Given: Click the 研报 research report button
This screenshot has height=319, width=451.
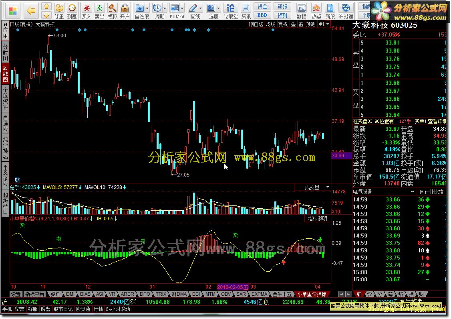Looking at the screenshot, I should (282, 6).
